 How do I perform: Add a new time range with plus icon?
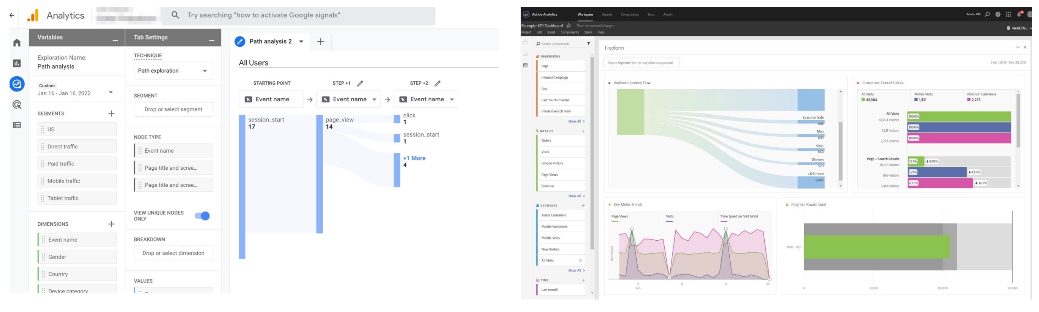(x=583, y=280)
